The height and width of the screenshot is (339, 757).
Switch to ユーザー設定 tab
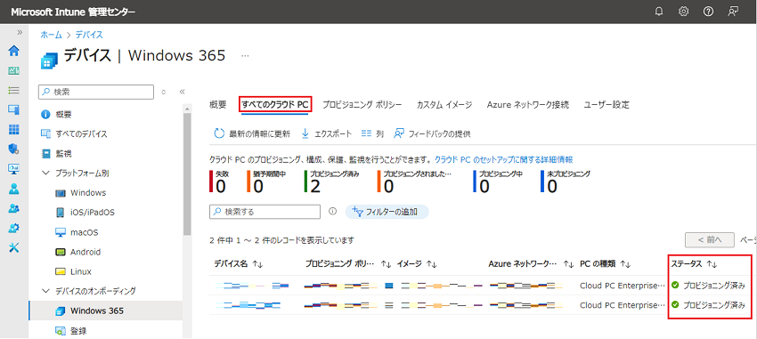(x=606, y=105)
